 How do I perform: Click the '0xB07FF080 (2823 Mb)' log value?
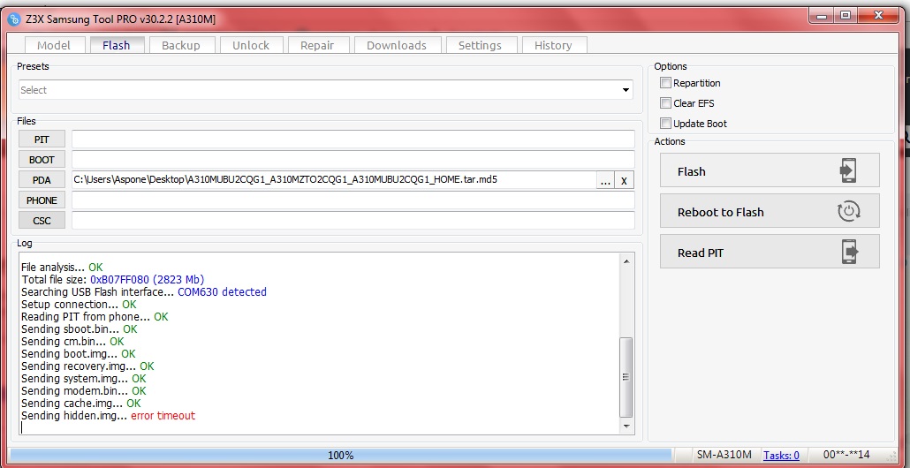148,280
